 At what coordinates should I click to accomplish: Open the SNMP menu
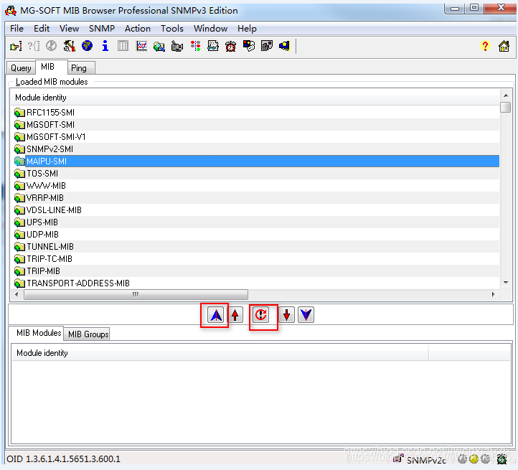tap(102, 29)
